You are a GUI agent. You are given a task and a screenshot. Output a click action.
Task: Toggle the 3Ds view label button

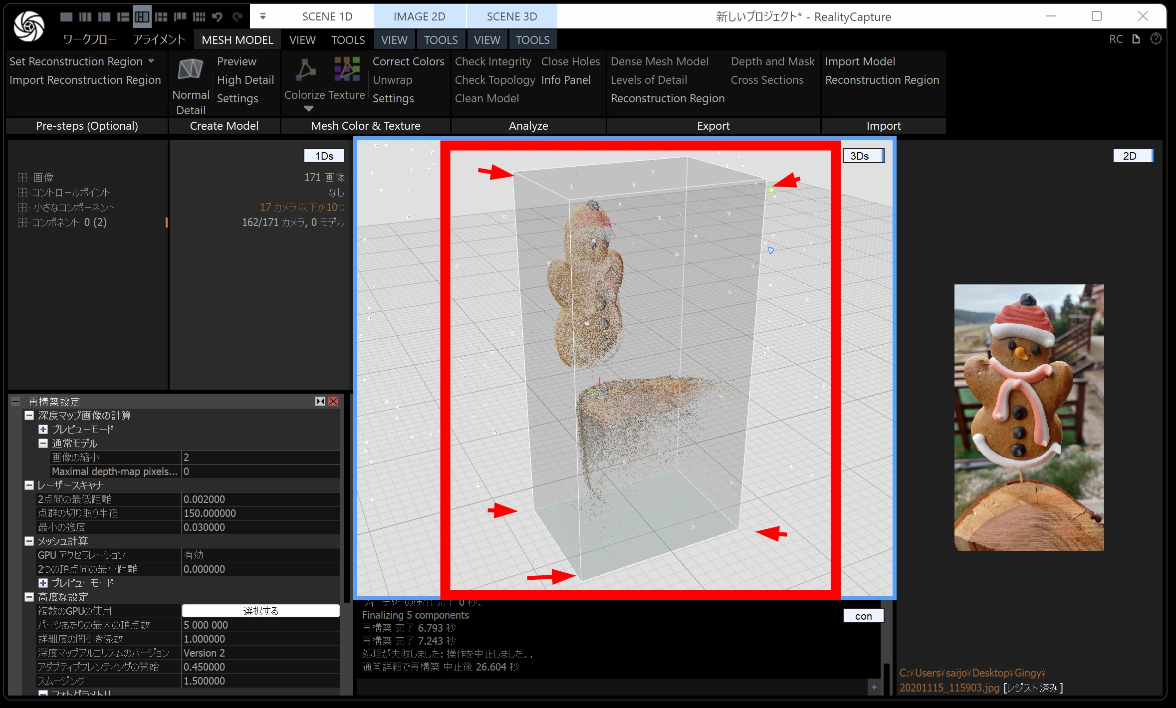point(863,156)
